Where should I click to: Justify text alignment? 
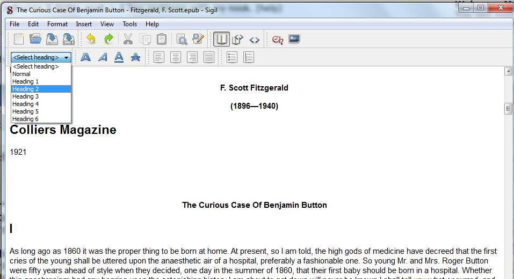pos(209,57)
